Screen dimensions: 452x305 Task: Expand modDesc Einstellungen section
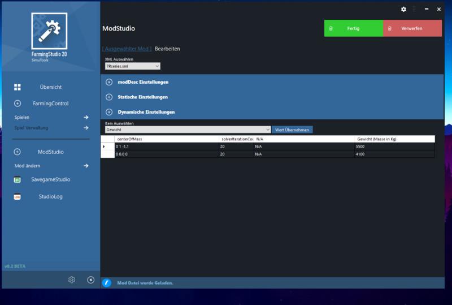point(109,82)
